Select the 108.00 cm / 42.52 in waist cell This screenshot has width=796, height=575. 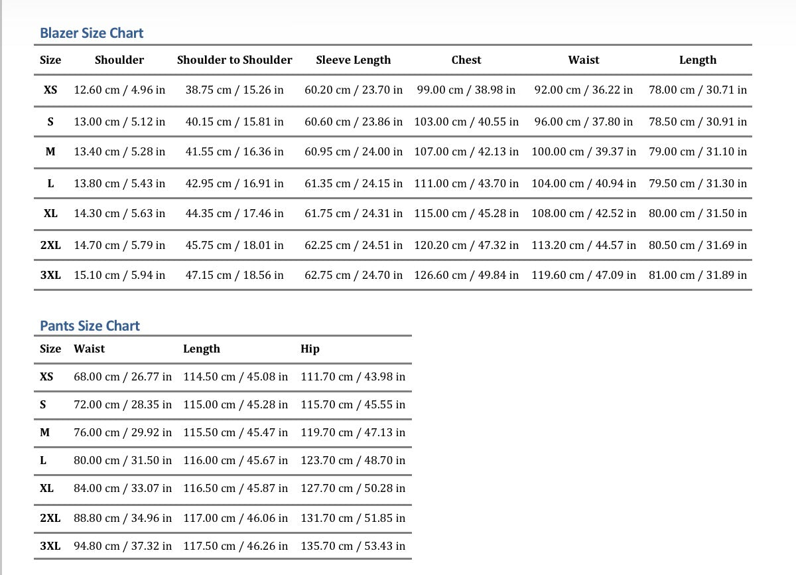[x=583, y=214]
